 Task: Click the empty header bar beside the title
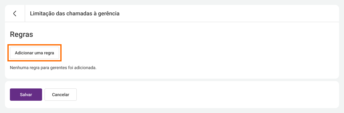[x=228, y=14]
